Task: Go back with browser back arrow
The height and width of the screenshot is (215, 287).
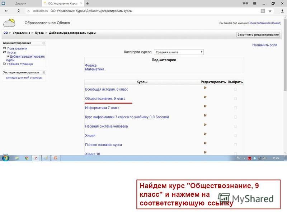Action: pyautogui.click(x=6, y=11)
